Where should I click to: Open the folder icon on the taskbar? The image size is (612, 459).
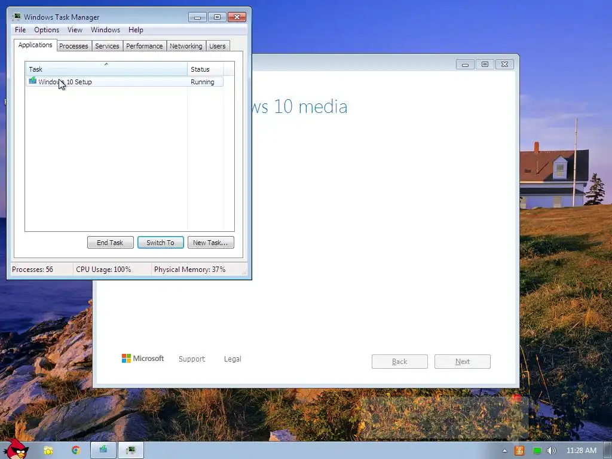(48, 451)
